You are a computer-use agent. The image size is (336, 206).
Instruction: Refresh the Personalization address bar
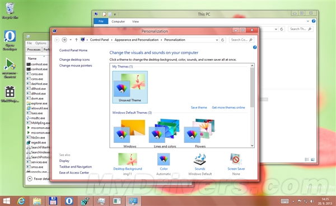click(x=223, y=40)
